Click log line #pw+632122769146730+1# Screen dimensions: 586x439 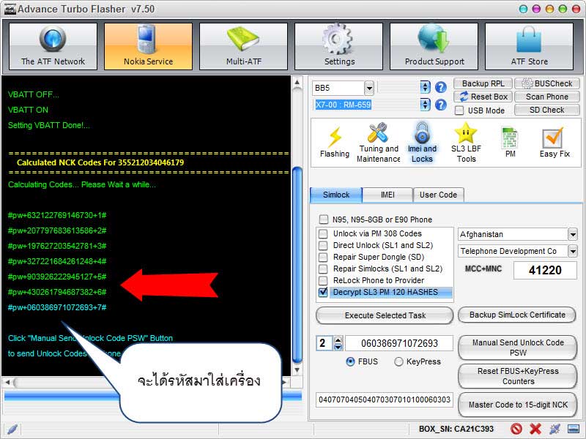point(57,215)
